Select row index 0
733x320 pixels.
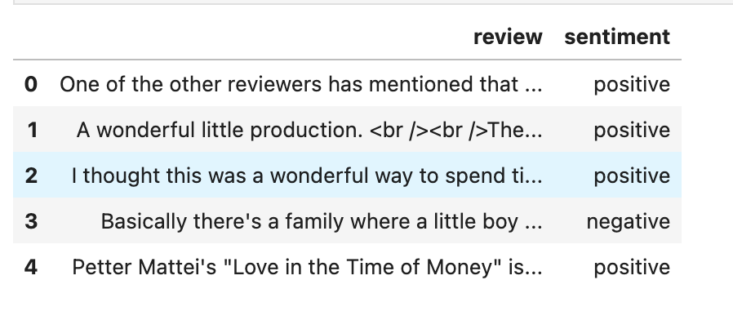(x=31, y=84)
